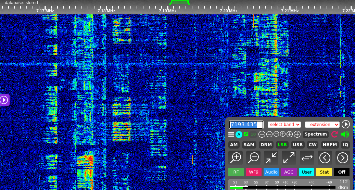This screenshot has width=355, height=190.
Task: Open the hamburger menu in control panel
Action: [231, 135]
